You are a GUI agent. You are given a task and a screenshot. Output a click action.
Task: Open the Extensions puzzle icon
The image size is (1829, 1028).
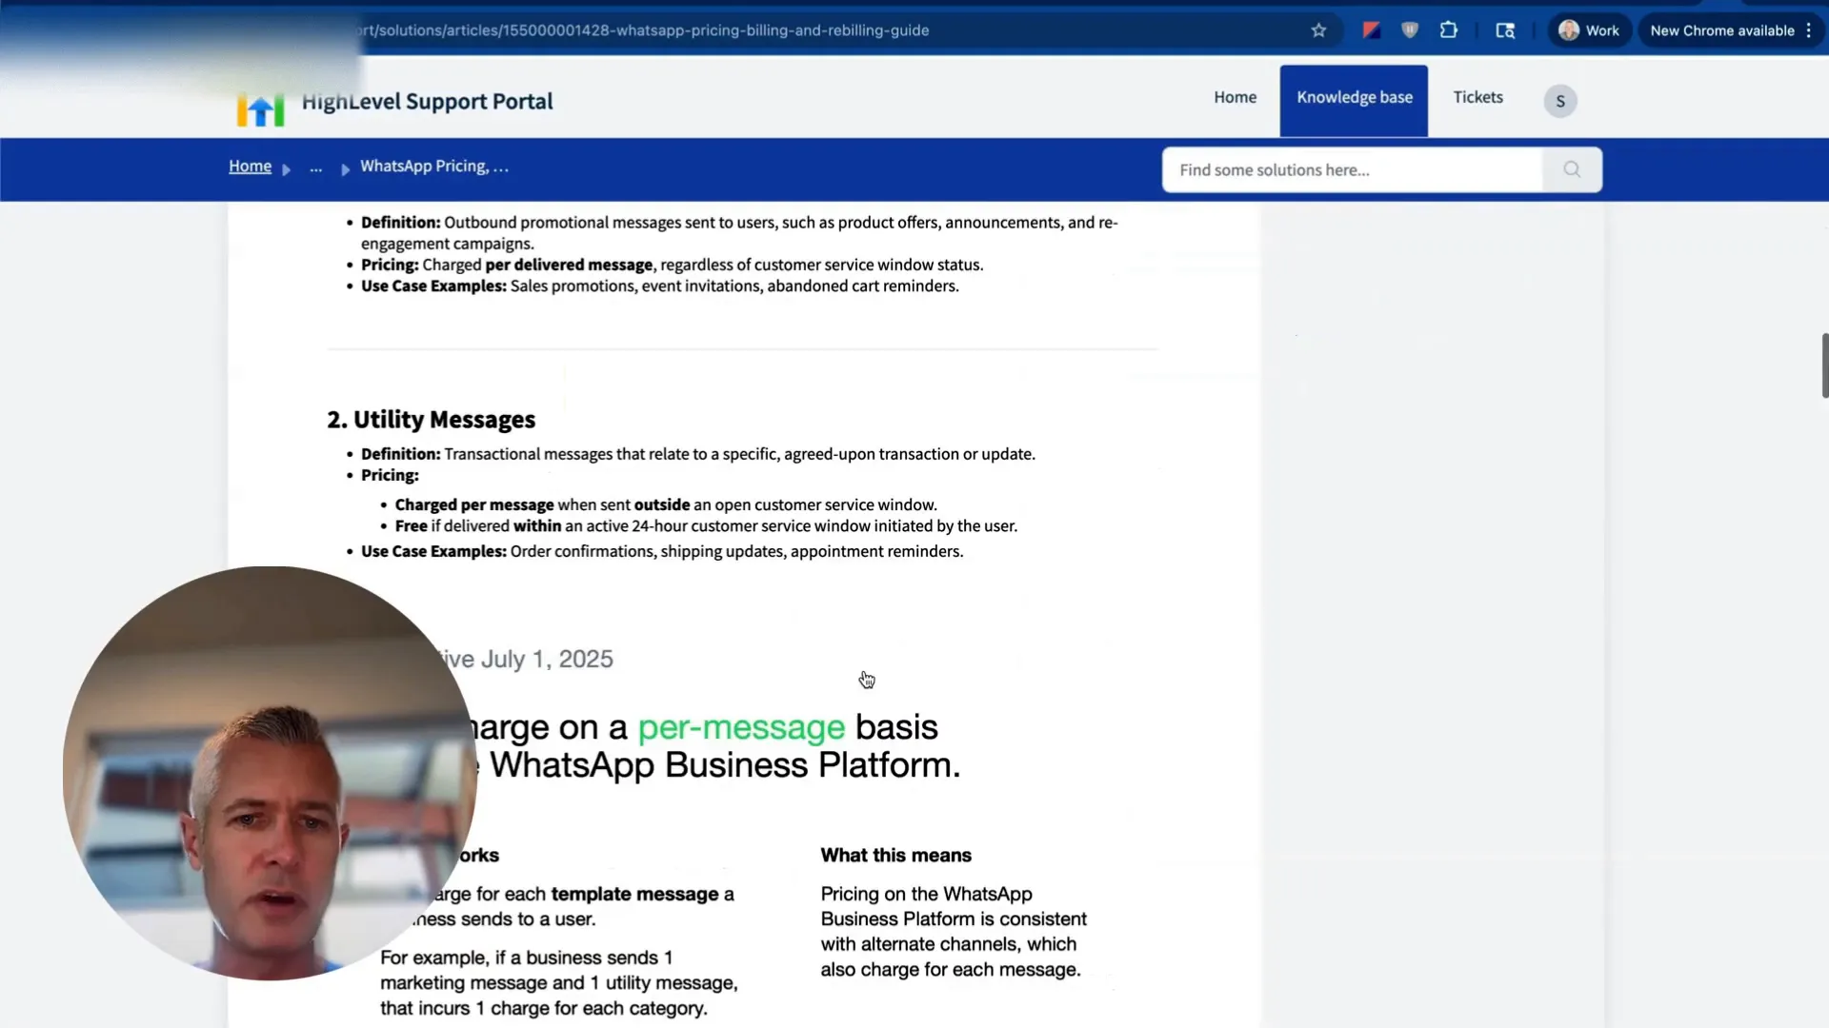[1449, 30]
